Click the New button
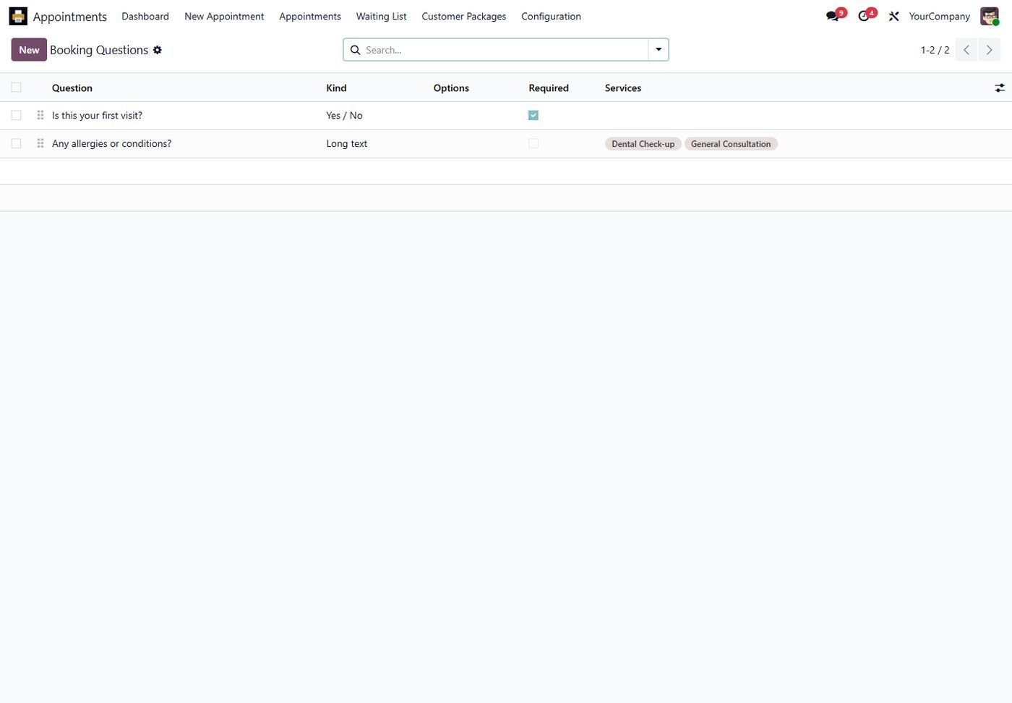 pyautogui.click(x=29, y=50)
